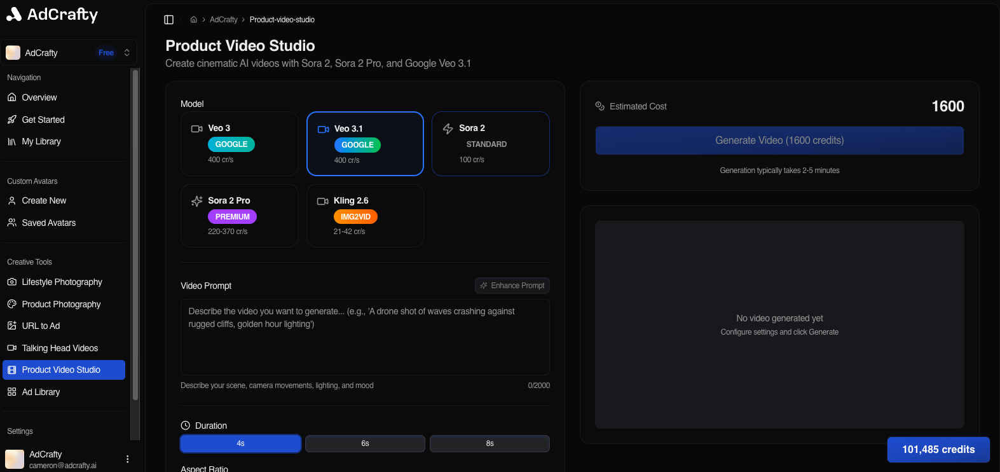Click the My Library books icon

tap(11, 141)
